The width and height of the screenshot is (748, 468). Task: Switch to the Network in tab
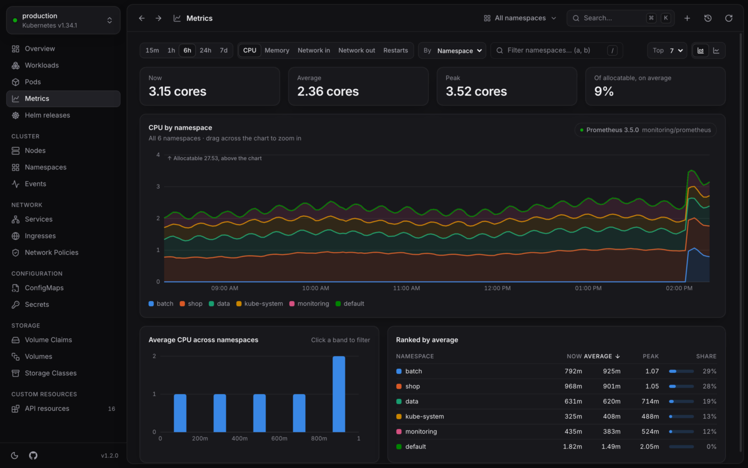pos(314,50)
